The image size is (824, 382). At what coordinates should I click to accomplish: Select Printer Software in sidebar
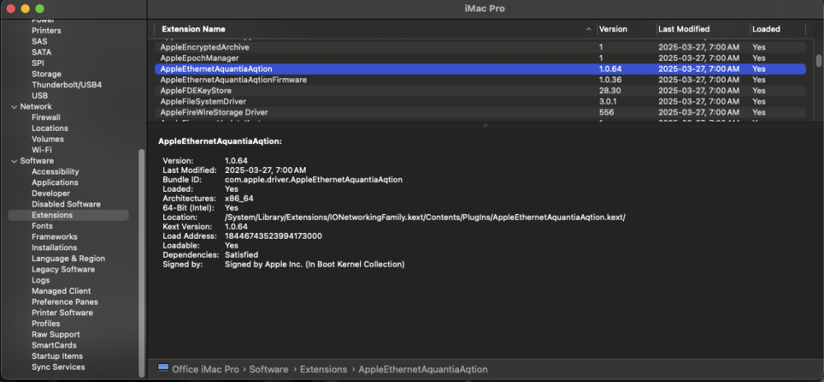[62, 313]
